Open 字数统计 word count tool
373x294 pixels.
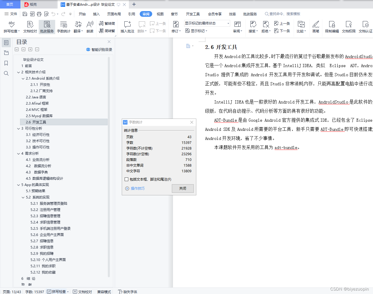pyautogui.click(x=64, y=27)
